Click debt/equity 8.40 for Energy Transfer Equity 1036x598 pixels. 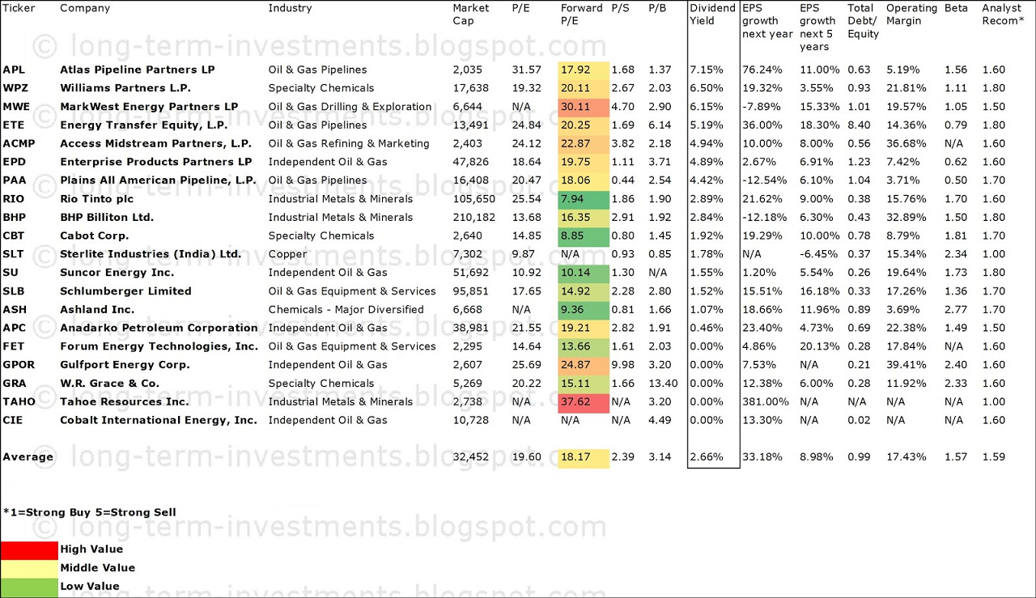[x=859, y=125]
